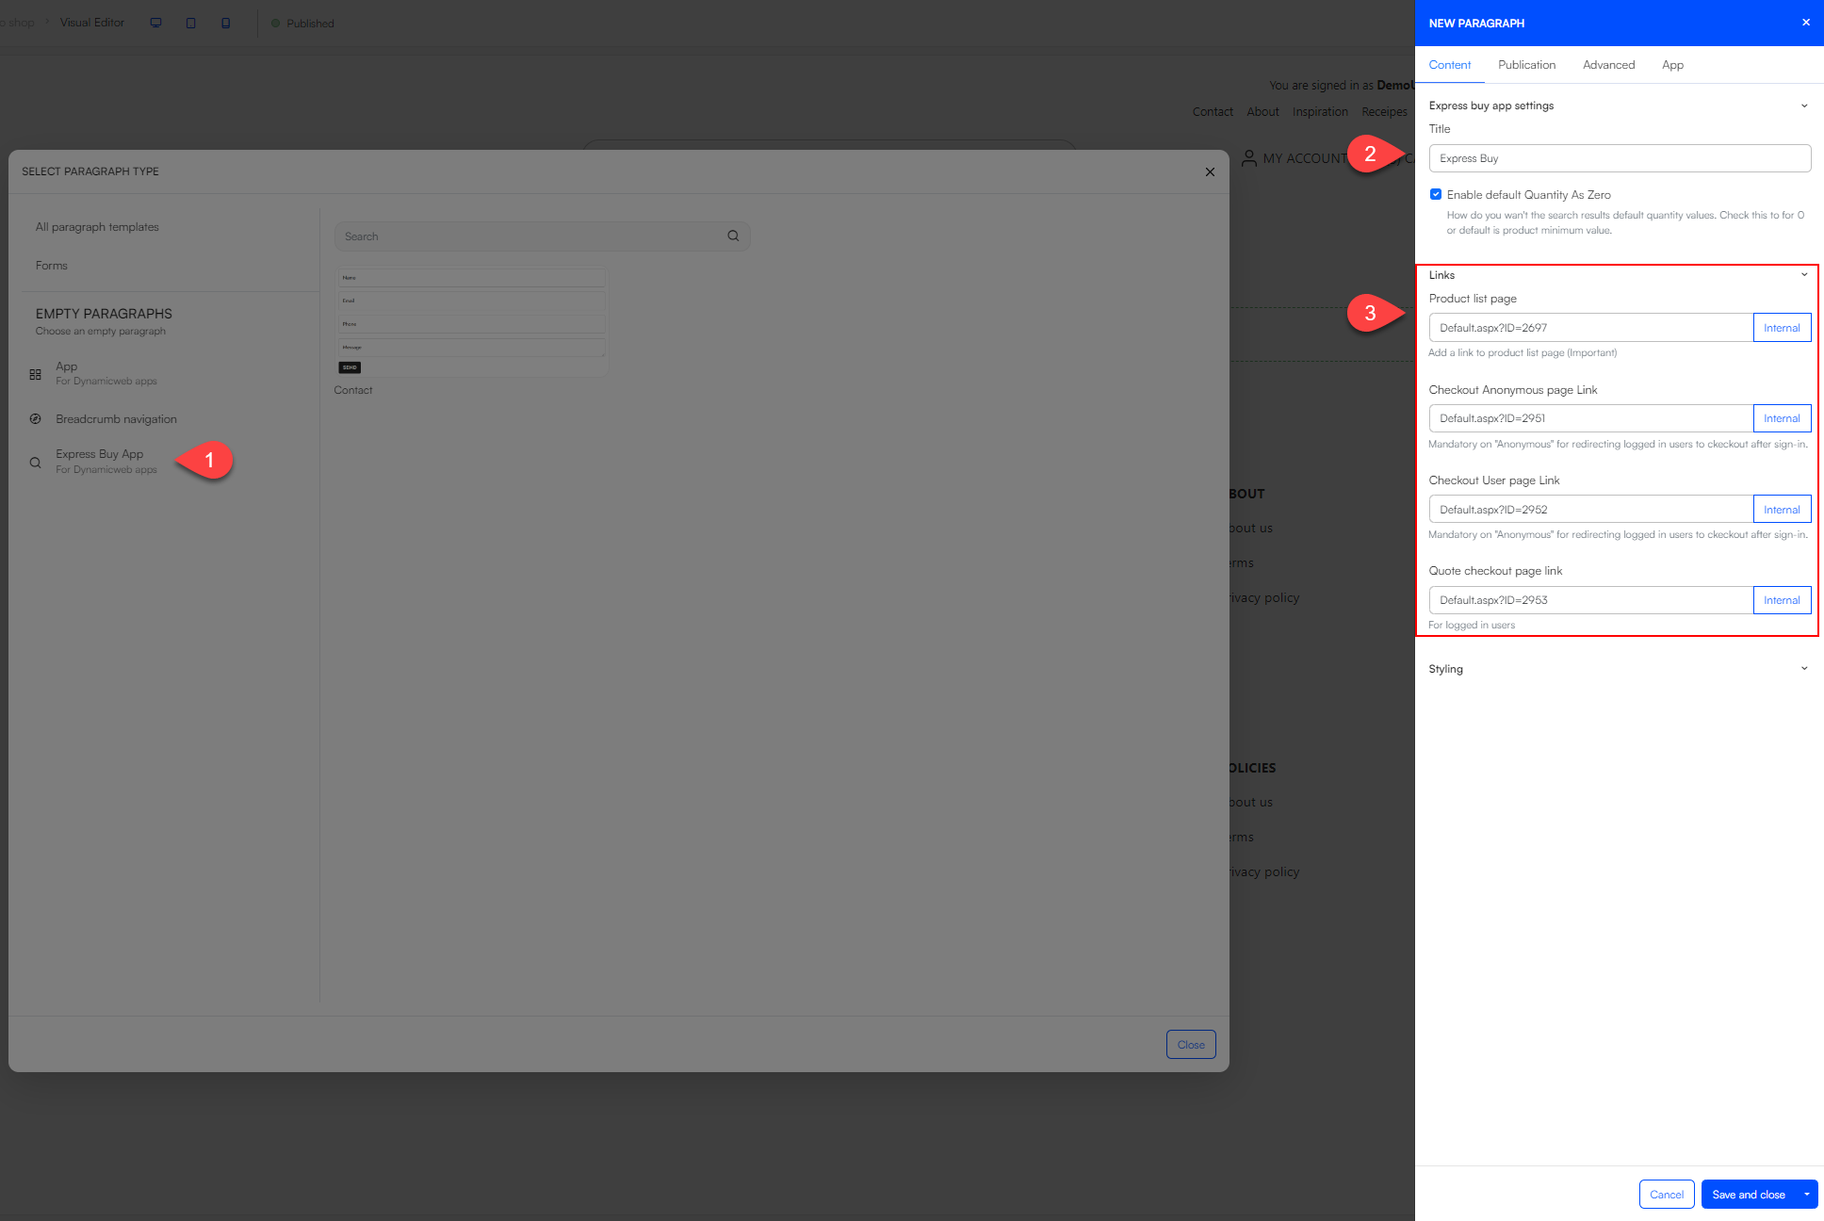The width and height of the screenshot is (1824, 1221).
Task: Click Product list page link field
Action: (1590, 328)
